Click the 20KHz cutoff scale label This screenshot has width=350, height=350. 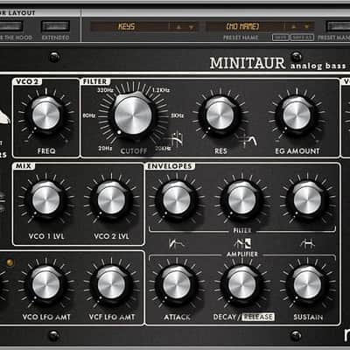pos(163,149)
